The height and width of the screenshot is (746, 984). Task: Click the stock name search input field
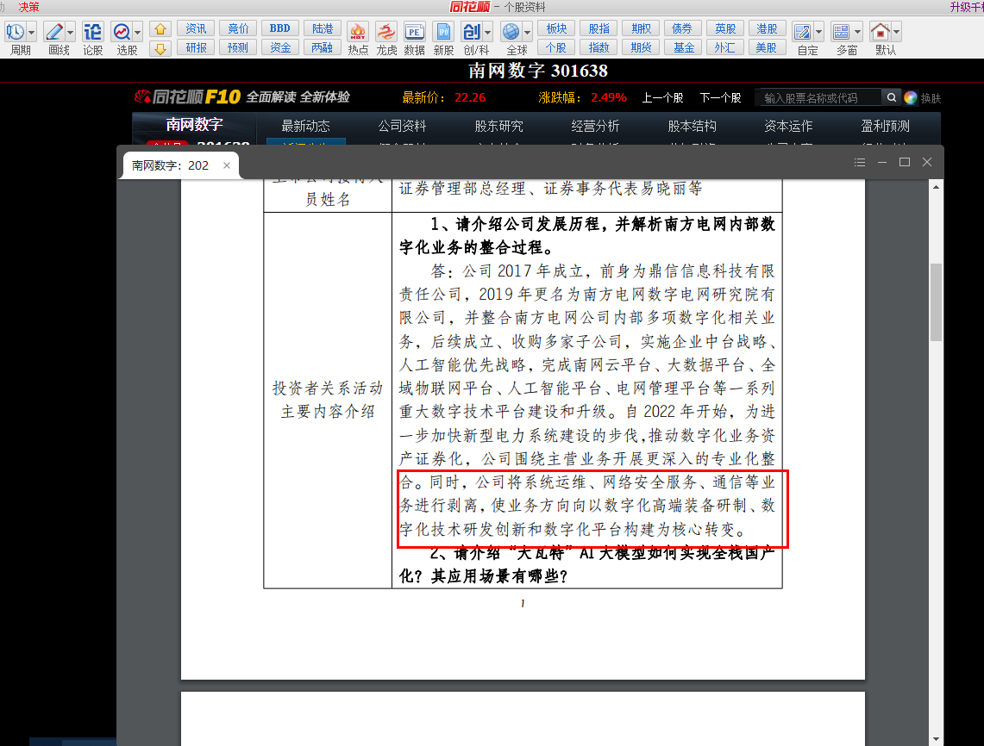coord(819,98)
